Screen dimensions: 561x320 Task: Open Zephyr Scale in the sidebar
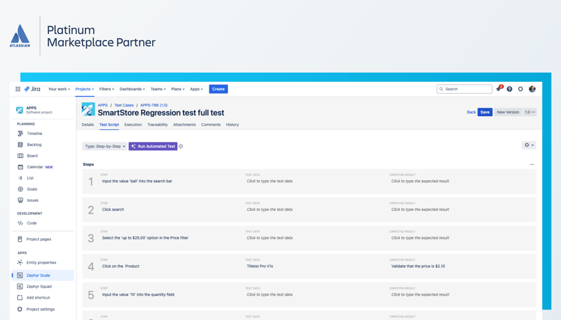[x=43, y=275]
